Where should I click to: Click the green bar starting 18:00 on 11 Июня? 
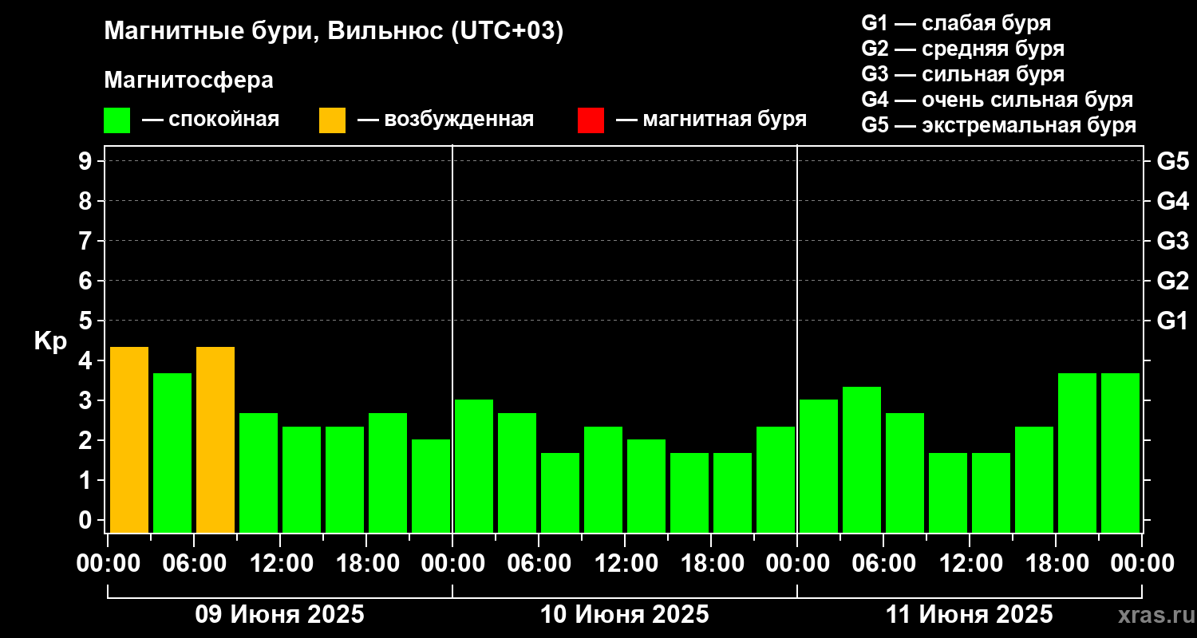[x=1077, y=453]
